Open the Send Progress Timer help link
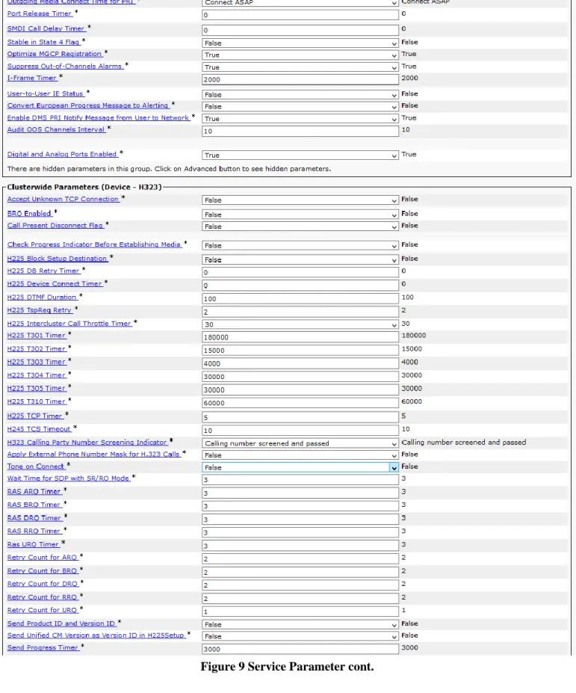 click(x=43, y=647)
